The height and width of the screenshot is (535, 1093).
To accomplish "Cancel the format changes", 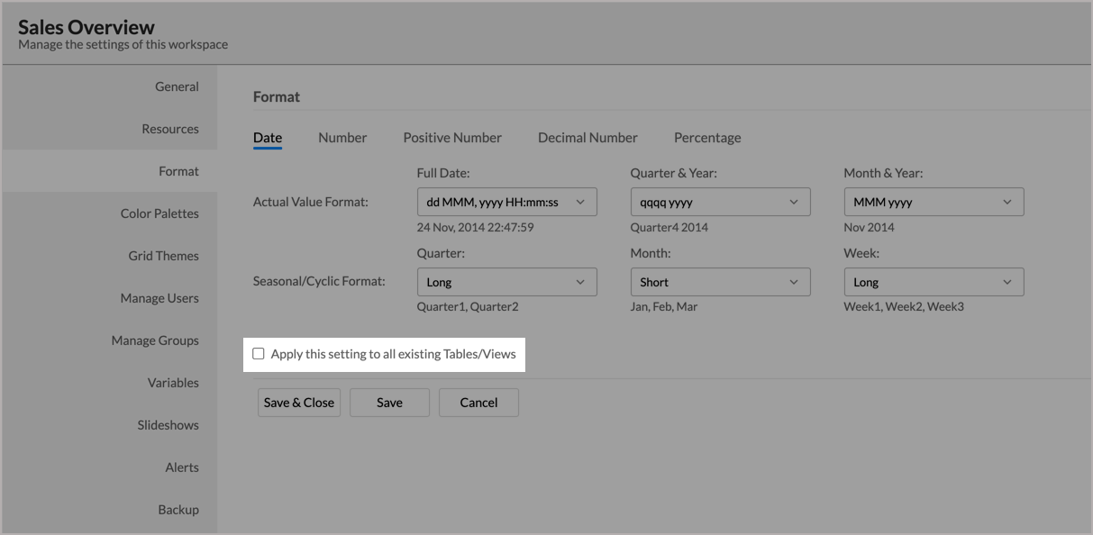I will click(478, 403).
